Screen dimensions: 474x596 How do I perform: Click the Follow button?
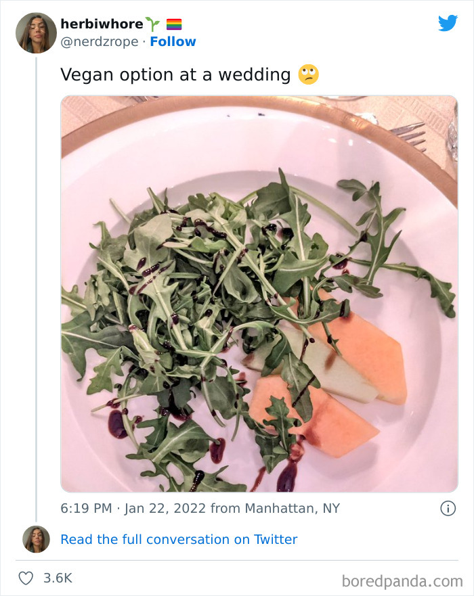(x=173, y=41)
